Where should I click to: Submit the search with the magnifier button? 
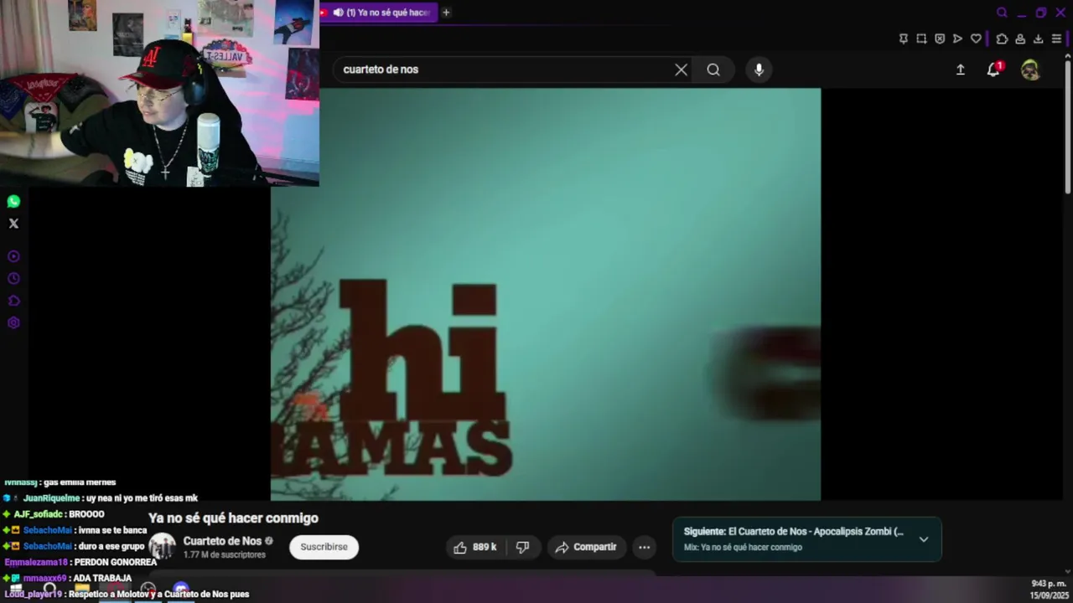pos(713,70)
